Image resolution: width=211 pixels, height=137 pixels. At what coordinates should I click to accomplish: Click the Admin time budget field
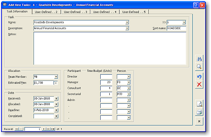[106, 100]
